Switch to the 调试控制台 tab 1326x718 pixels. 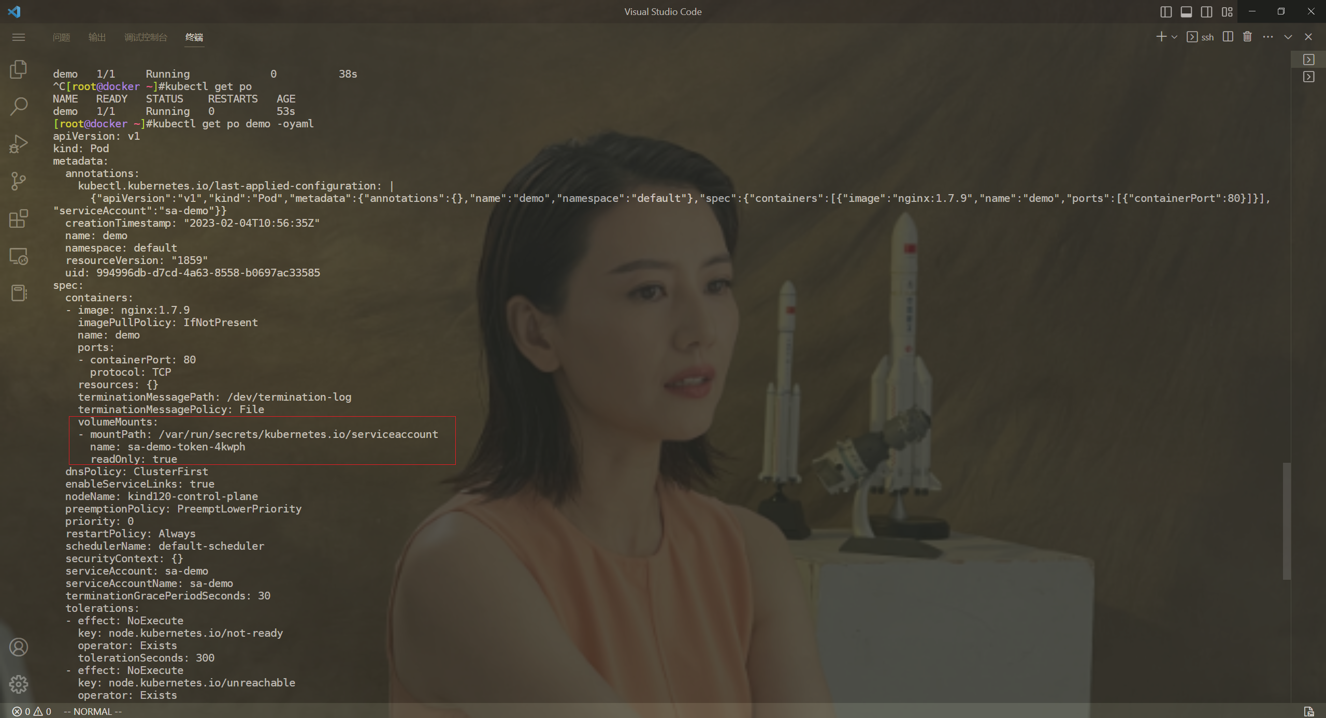tap(146, 37)
